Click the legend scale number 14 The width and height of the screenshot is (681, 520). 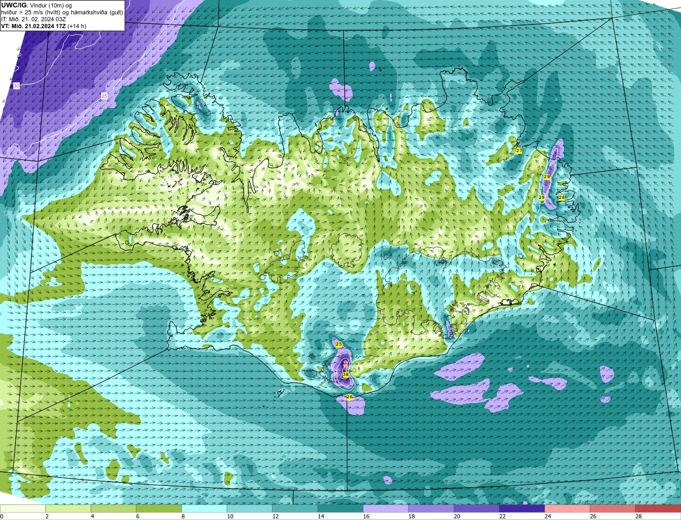(321, 516)
